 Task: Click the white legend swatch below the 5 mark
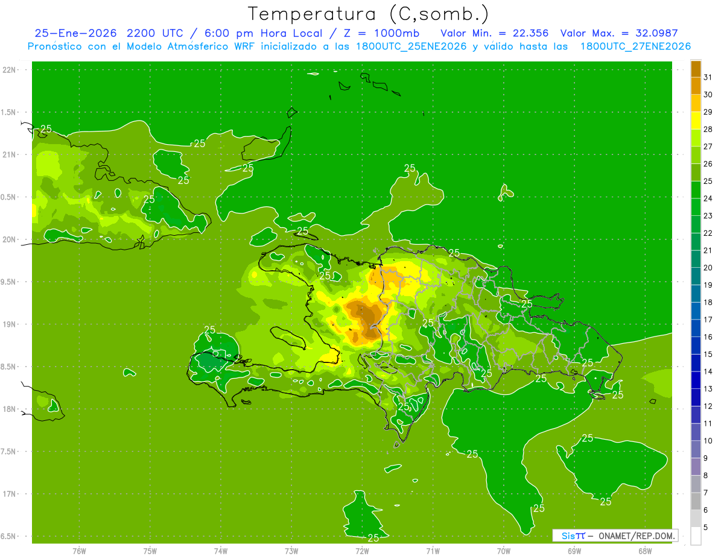696,536
